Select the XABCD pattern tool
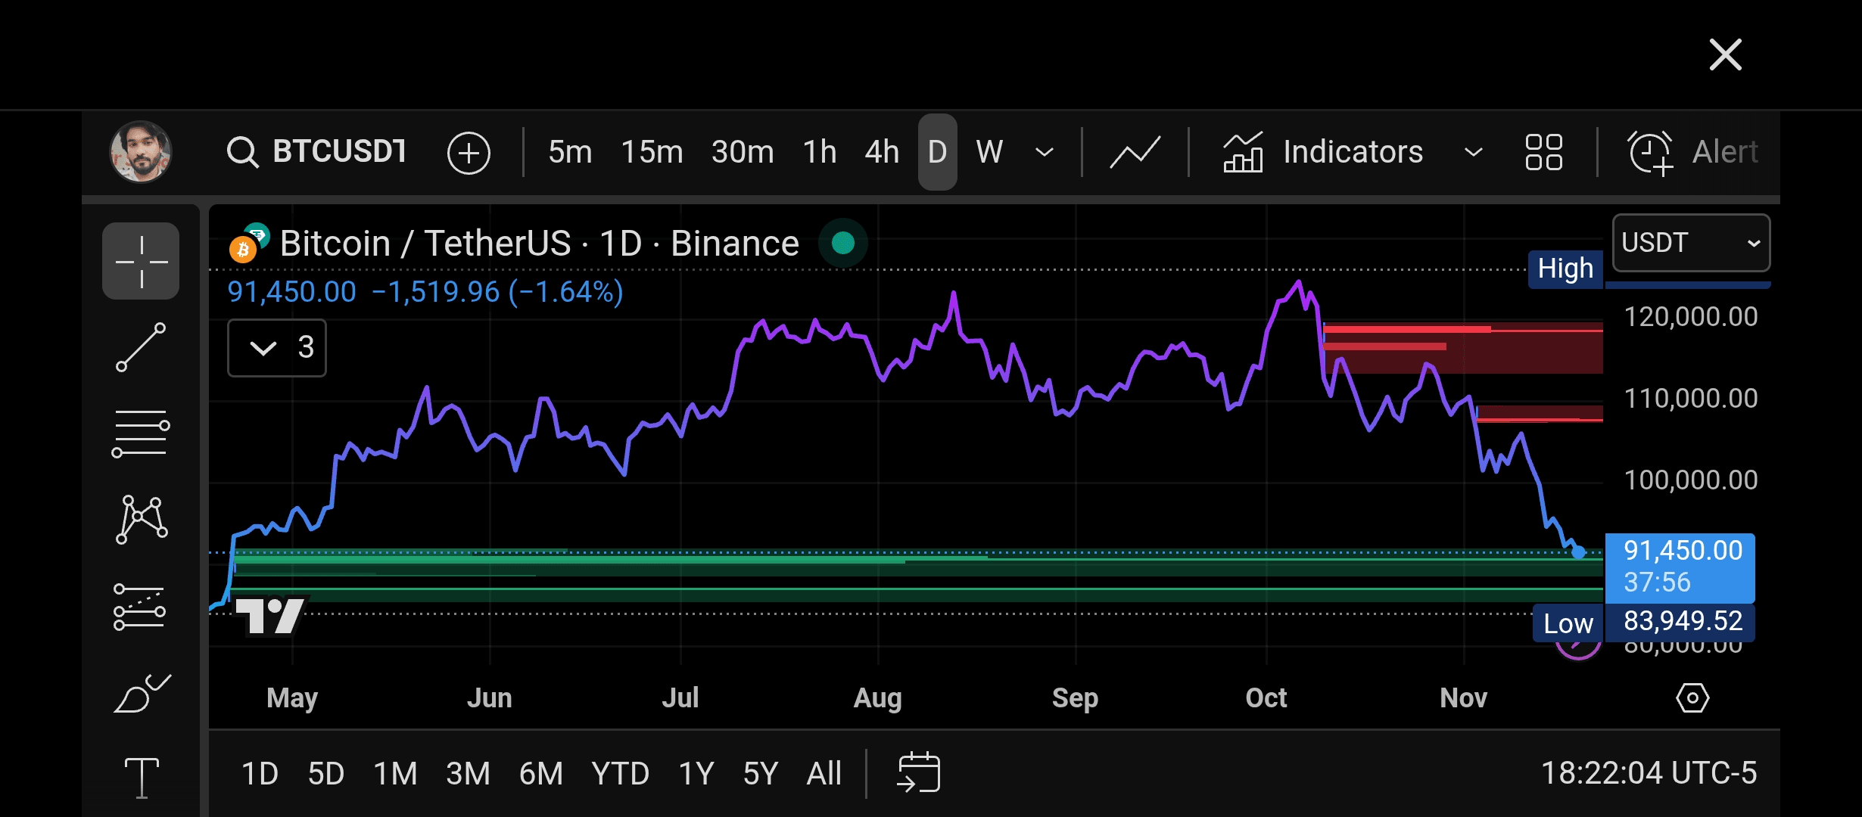The height and width of the screenshot is (817, 1862). click(x=141, y=520)
